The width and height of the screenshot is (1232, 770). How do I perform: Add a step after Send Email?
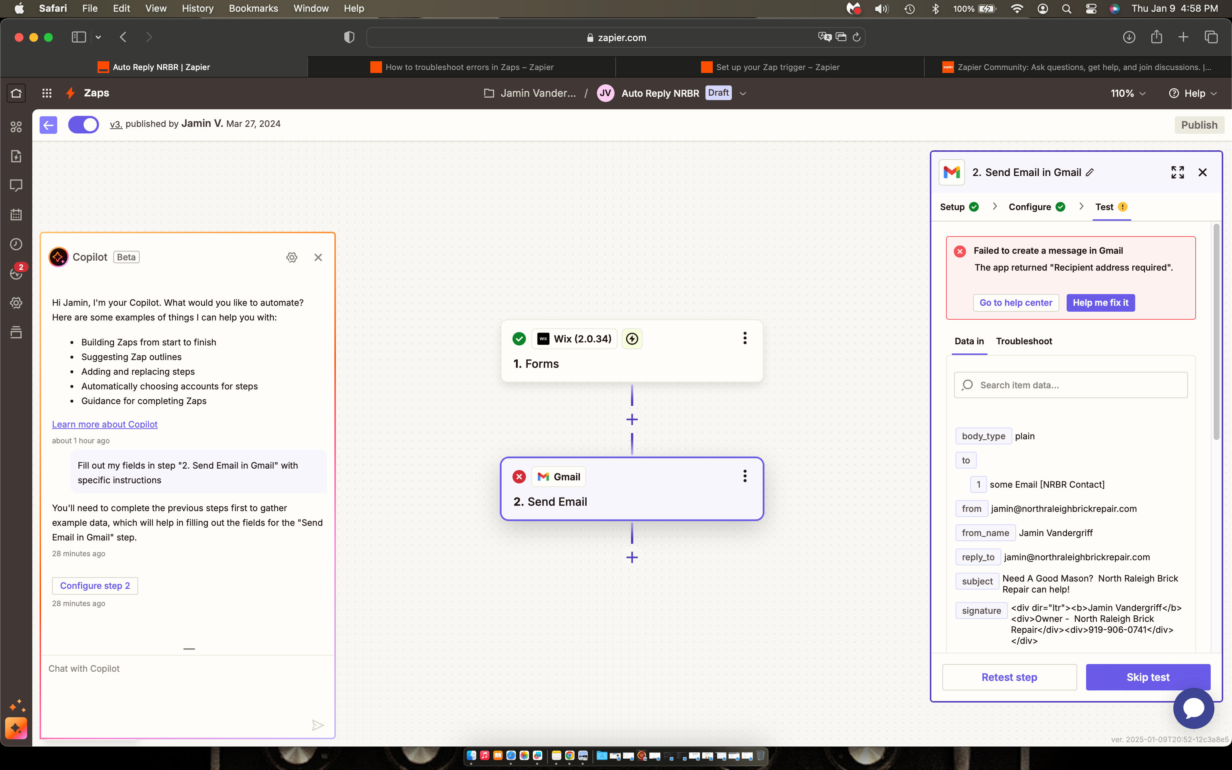click(x=632, y=557)
